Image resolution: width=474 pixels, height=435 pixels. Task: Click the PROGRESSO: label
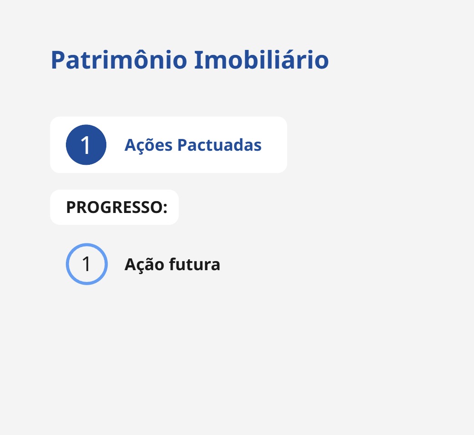tap(116, 208)
